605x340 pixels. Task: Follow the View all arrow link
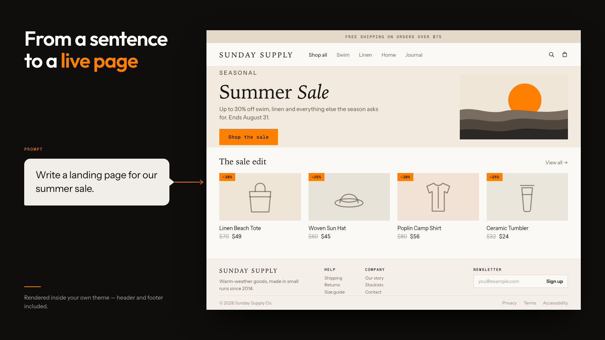(557, 162)
